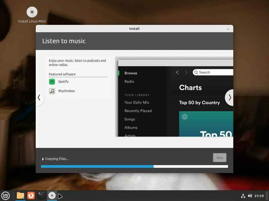Open the Terminal from the panel

tap(41, 196)
